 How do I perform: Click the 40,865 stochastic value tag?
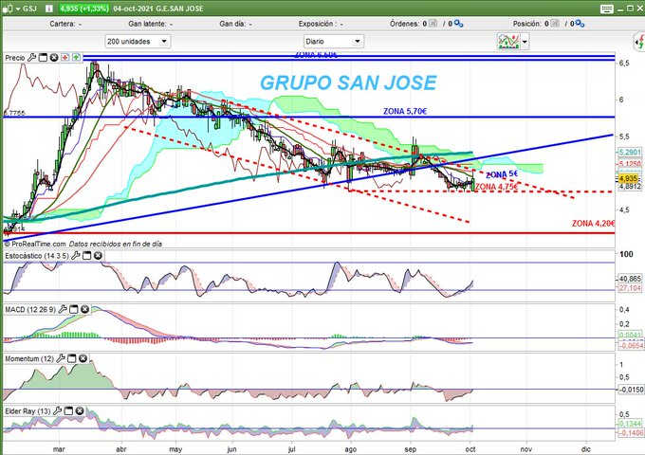[630, 279]
